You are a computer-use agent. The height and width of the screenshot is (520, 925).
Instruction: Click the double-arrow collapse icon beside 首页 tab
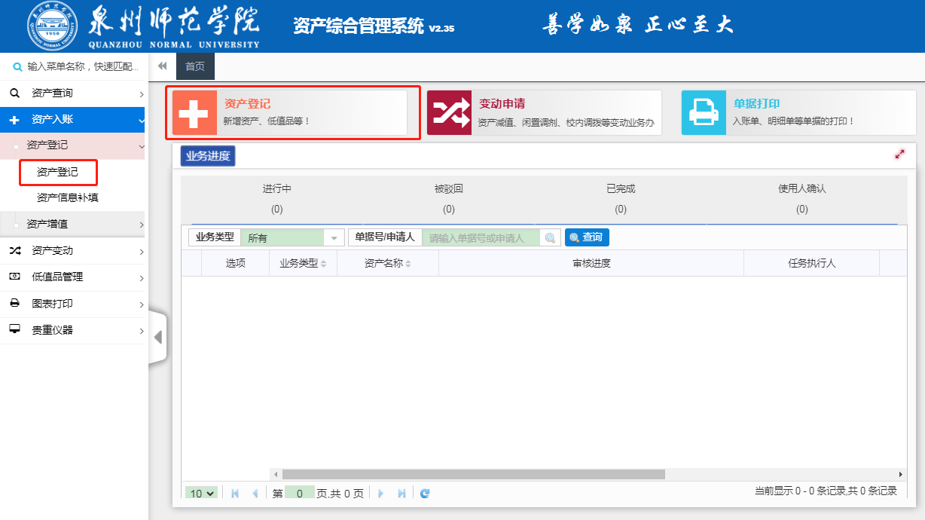162,66
